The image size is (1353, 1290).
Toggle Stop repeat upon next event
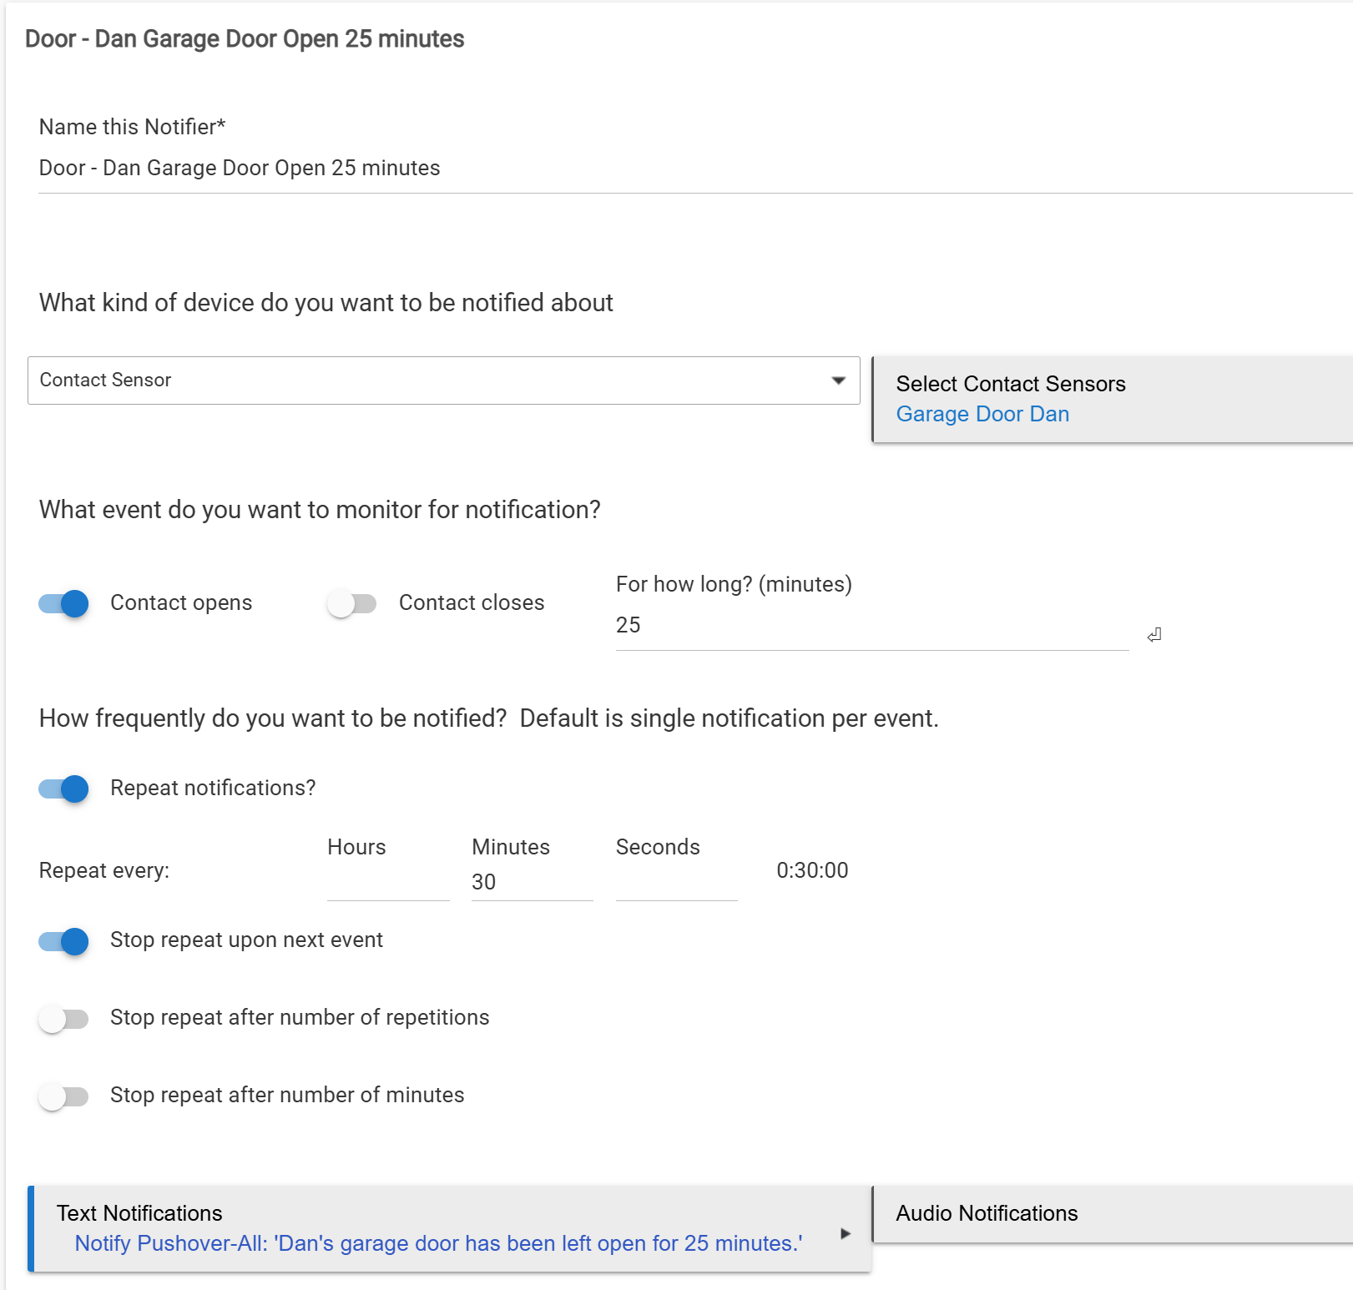tap(64, 941)
